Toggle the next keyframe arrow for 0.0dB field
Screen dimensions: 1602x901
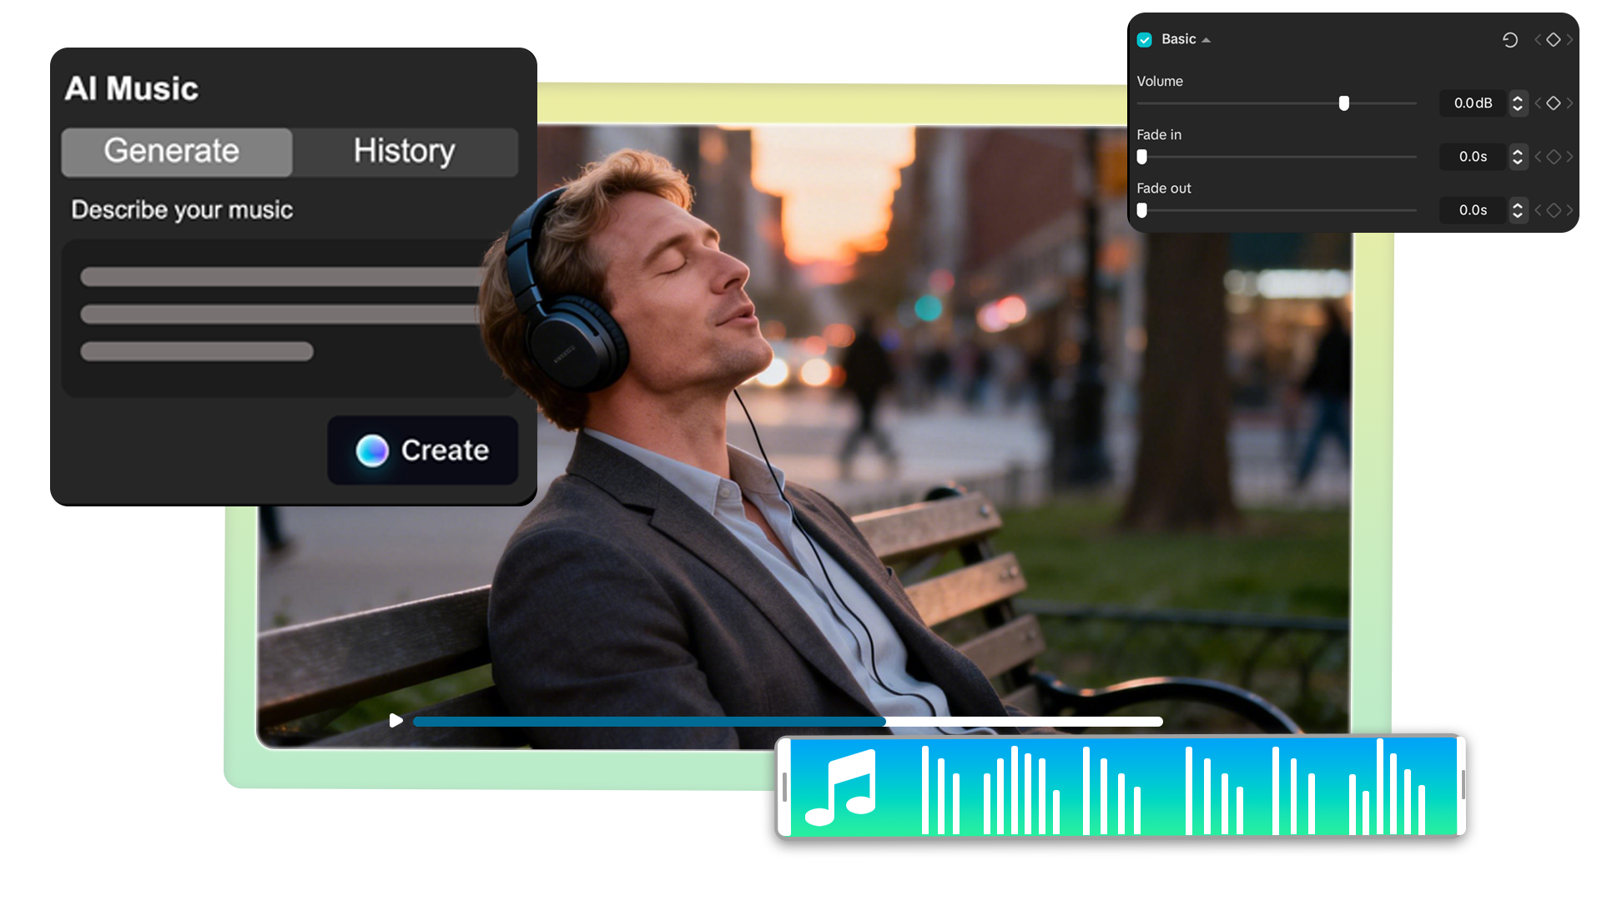[1569, 103]
